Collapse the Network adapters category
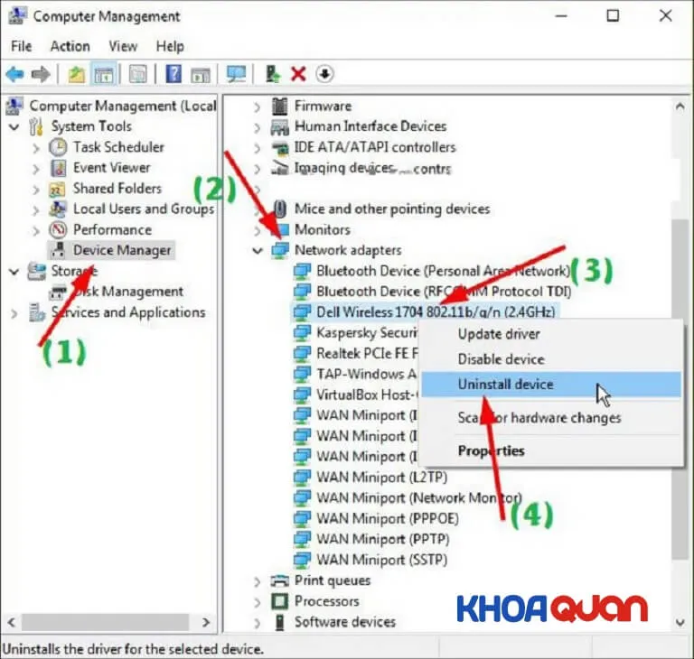Image resolution: width=694 pixels, height=659 pixels. [x=258, y=250]
